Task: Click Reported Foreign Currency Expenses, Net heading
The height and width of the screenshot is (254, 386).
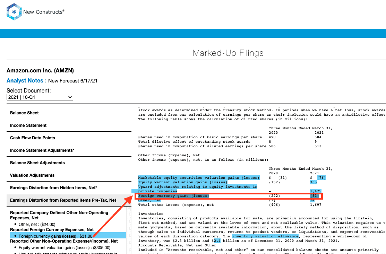Action: (52, 230)
